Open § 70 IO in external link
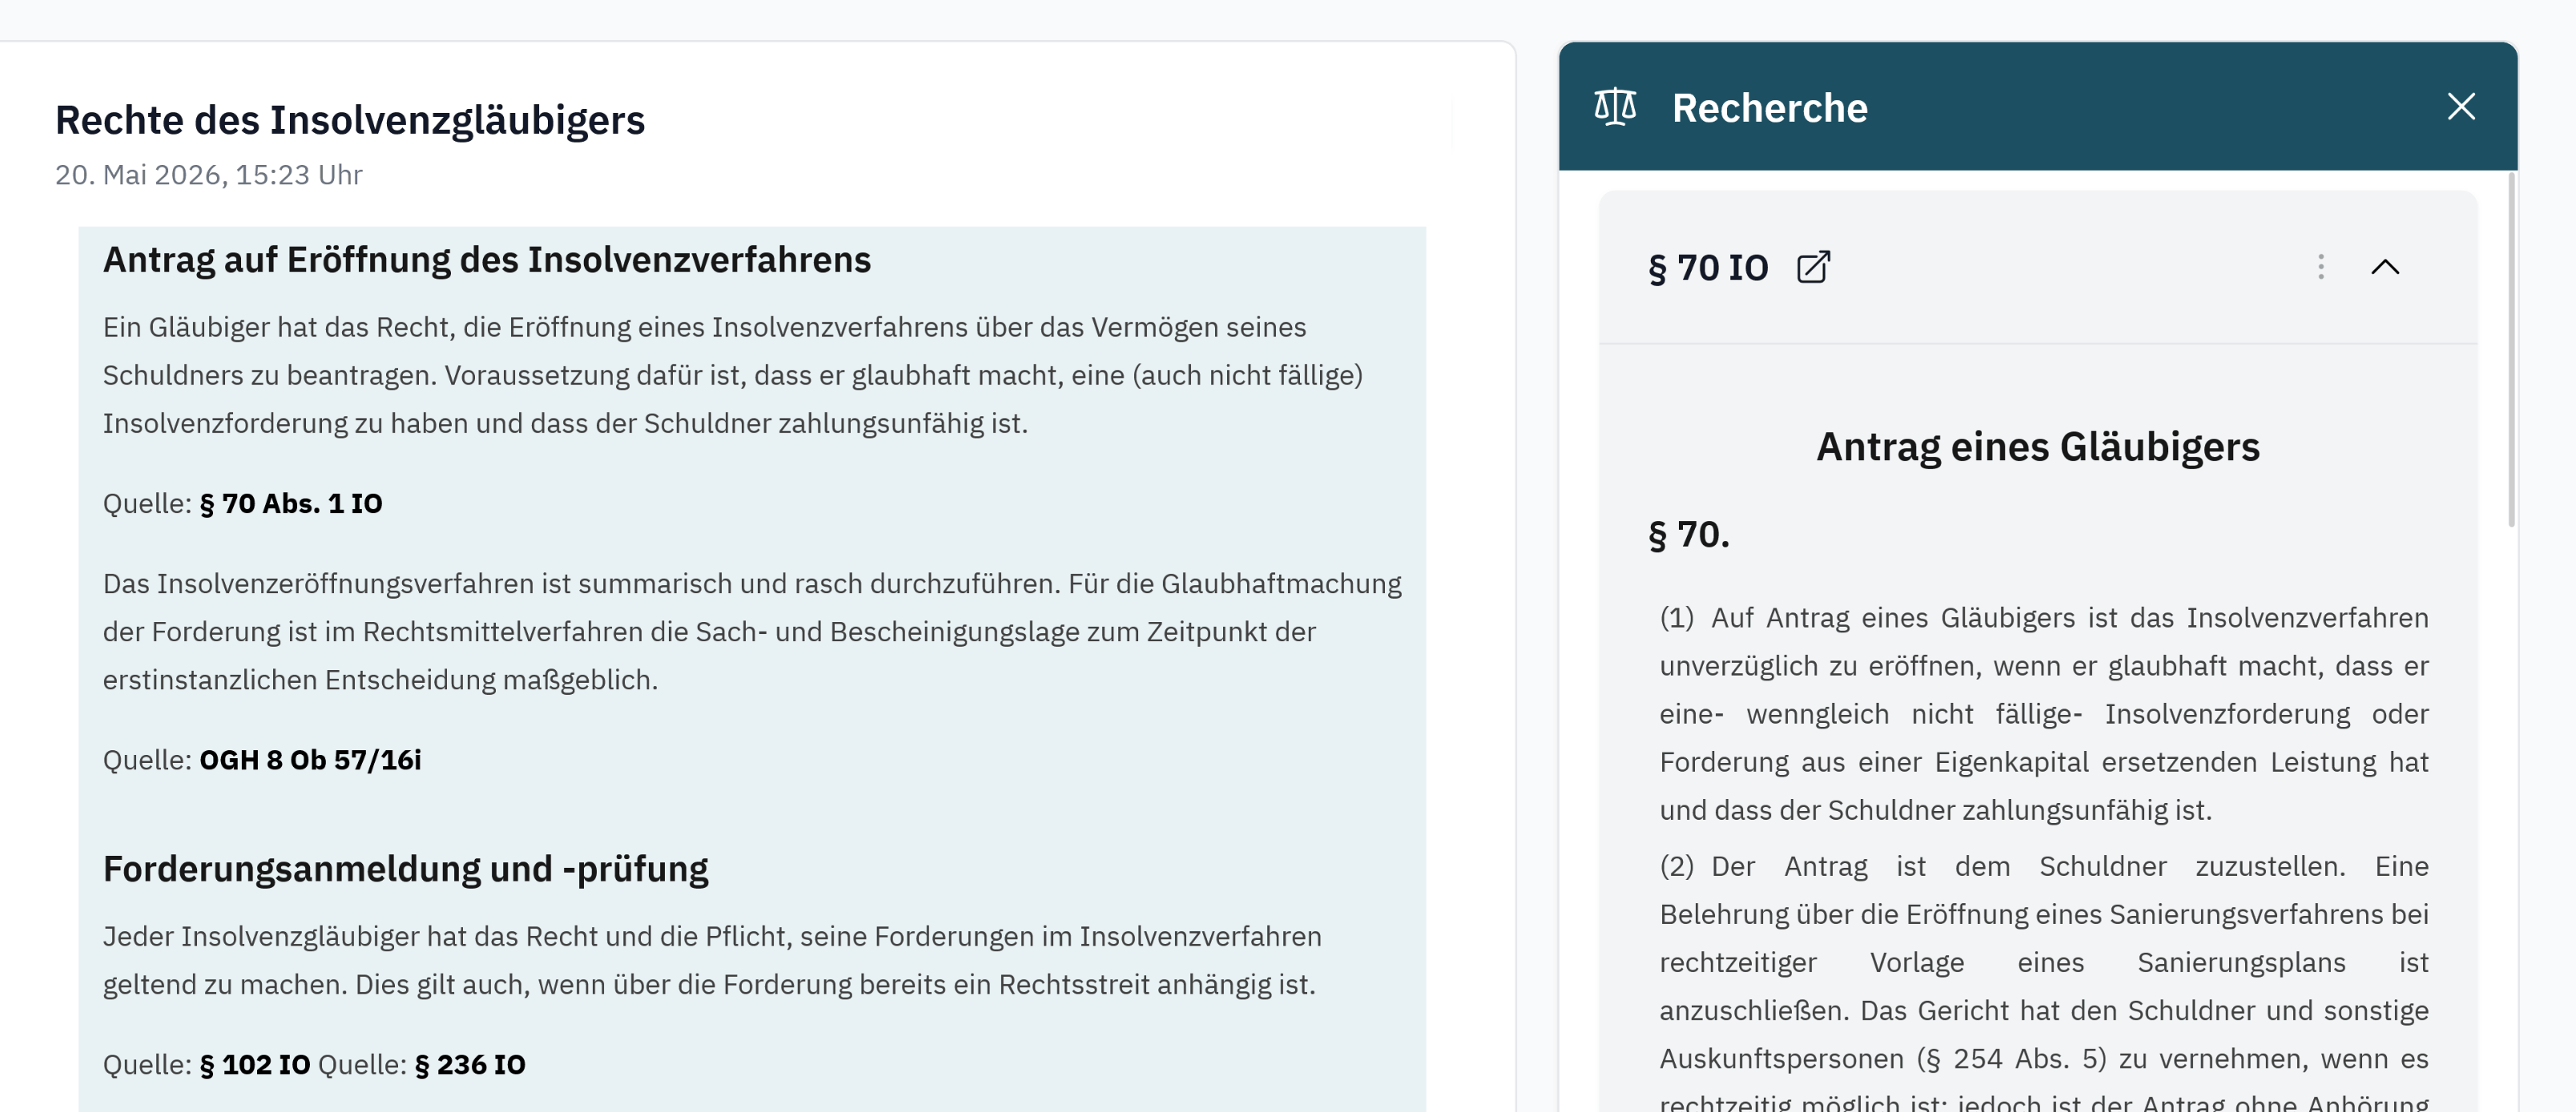 [1813, 267]
